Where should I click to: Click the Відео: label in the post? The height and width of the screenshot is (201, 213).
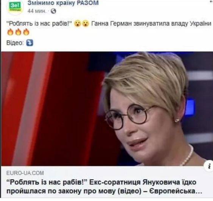(15, 43)
